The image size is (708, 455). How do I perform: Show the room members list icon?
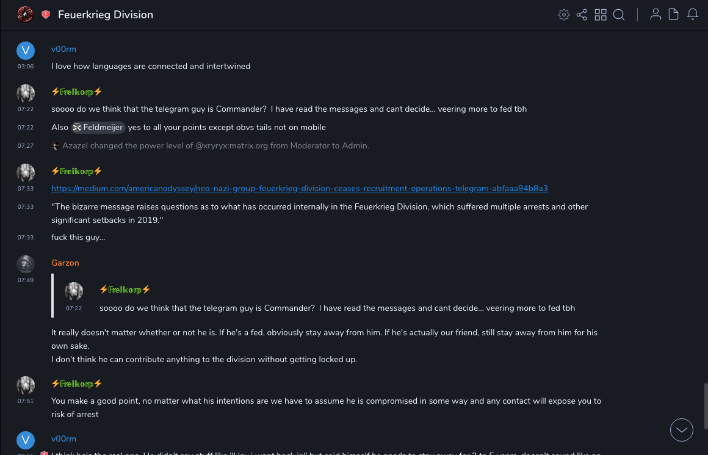tap(656, 15)
